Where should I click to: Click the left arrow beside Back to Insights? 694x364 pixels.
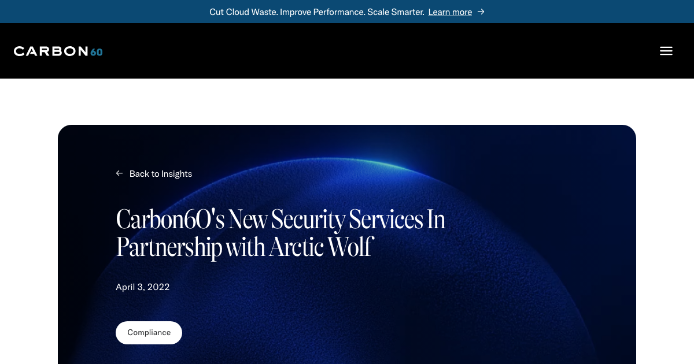pyautogui.click(x=119, y=173)
